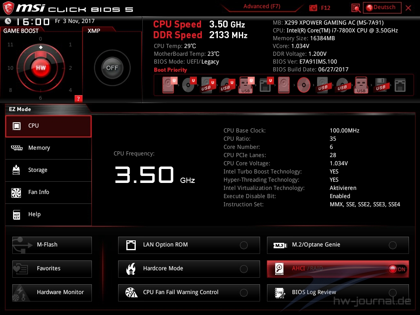Viewport: 420px width, 315px height.
Task: Click the clock icon beside the time
Action: click(x=8, y=21)
